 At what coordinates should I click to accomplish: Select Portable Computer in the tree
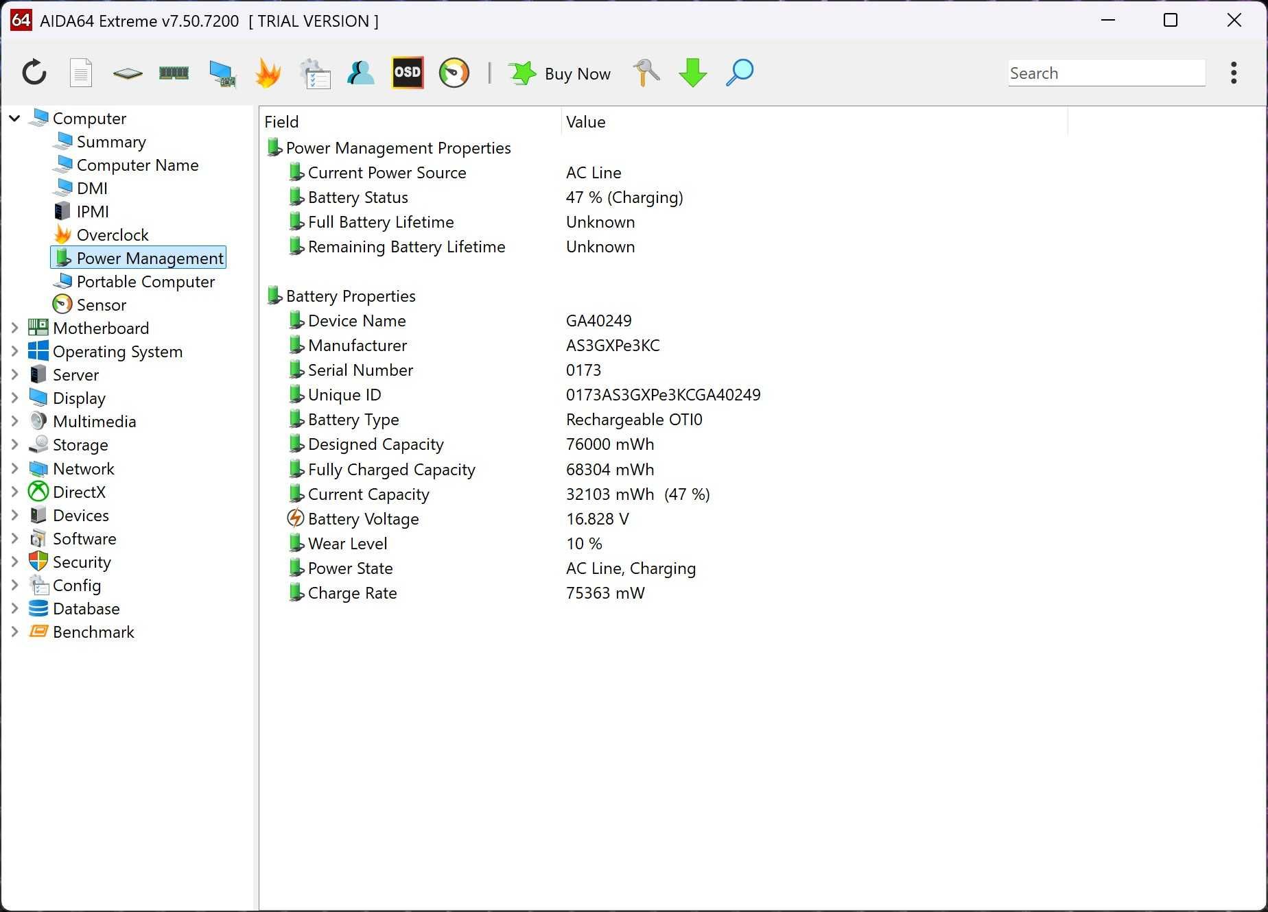click(x=145, y=282)
